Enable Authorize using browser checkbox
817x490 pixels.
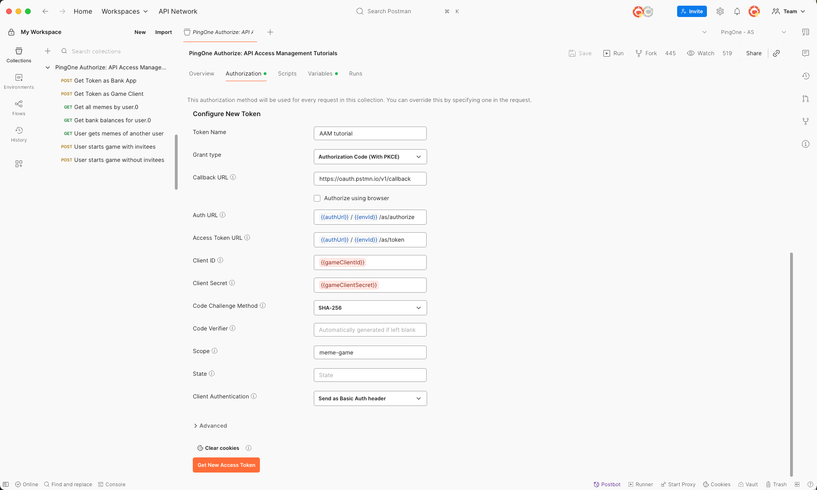pyautogui.click(x=317, y=198)
